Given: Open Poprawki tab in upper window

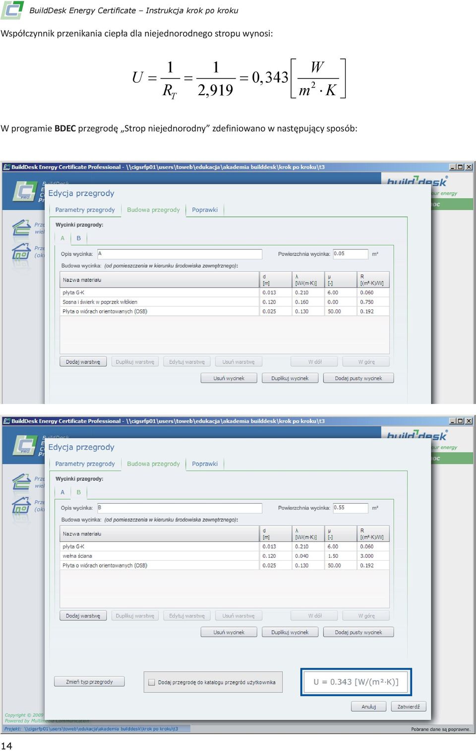Looking at the screenshot, I should 205,210.
